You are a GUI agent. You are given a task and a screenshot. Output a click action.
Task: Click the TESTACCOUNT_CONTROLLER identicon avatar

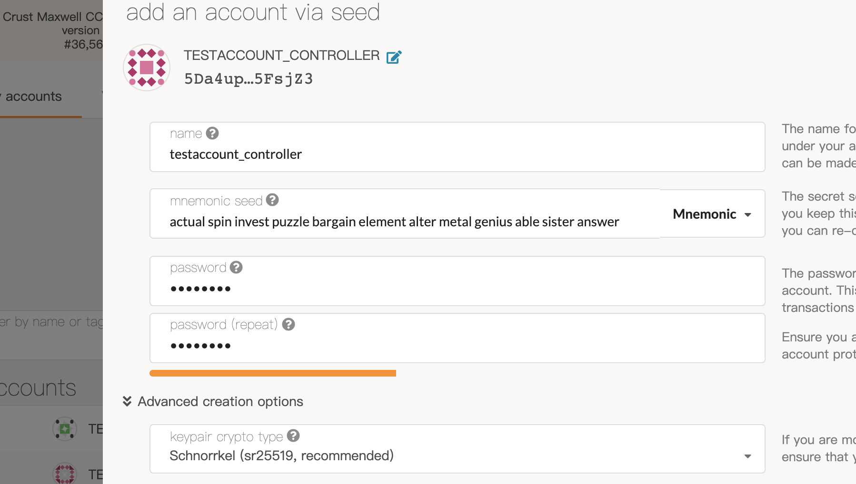(147, 68)
